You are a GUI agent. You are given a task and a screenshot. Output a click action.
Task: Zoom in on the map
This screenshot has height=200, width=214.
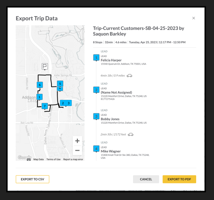[77, 141]
